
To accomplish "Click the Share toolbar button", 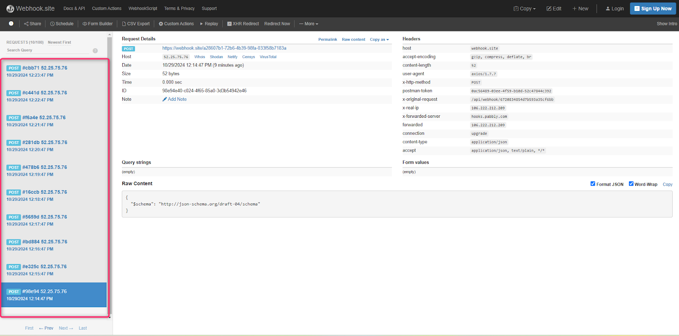I will pyautogui.click(x=33, y=24).
